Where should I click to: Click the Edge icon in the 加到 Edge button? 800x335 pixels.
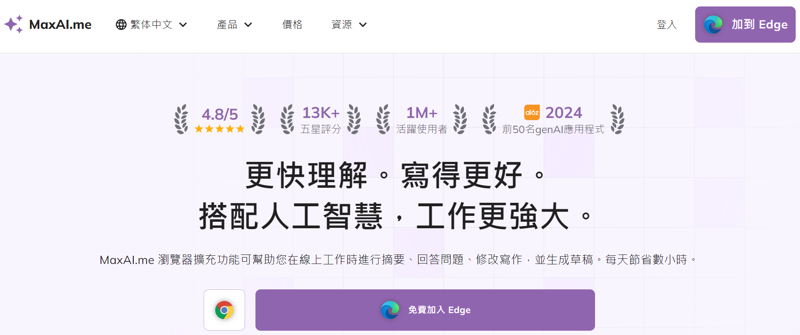(713, 25)
